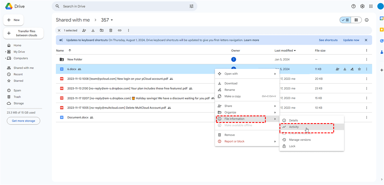Choose Manage versions from submenu
This screenshot has height=185, width=384.
click(x=300, y=140)
